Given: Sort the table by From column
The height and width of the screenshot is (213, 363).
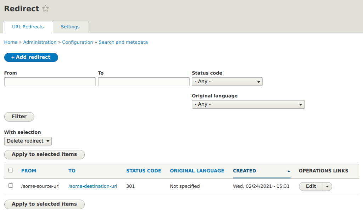Looking at the screenshot, I should click(29, 171).
